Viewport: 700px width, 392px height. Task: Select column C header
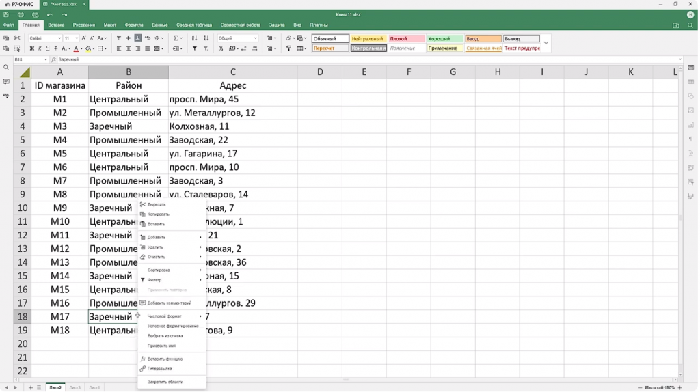tap(233, 72)
